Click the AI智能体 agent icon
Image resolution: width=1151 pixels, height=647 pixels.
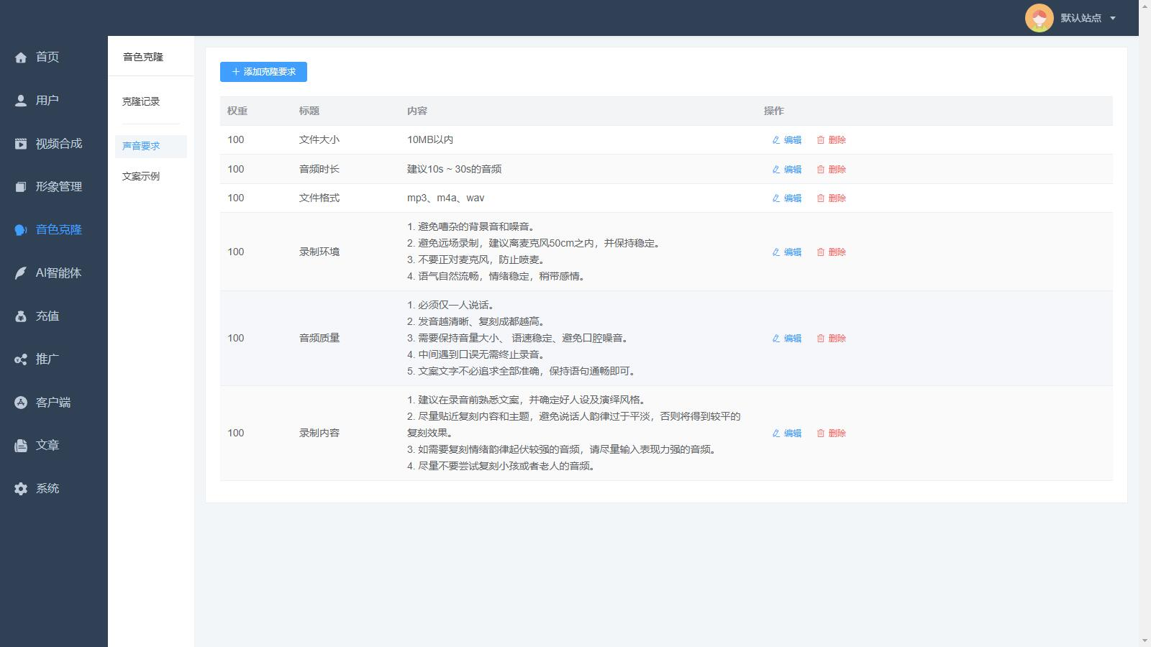(20, 272)
